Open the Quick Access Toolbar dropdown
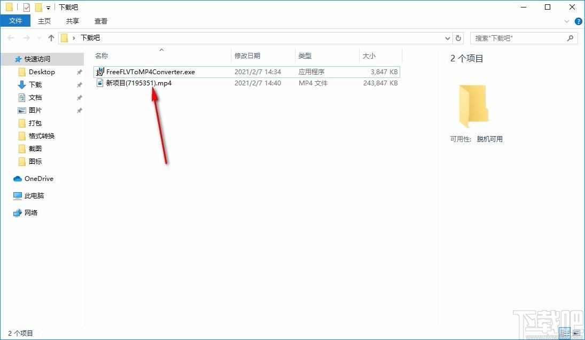The image size is (585, 340). (x=49, y=7)
